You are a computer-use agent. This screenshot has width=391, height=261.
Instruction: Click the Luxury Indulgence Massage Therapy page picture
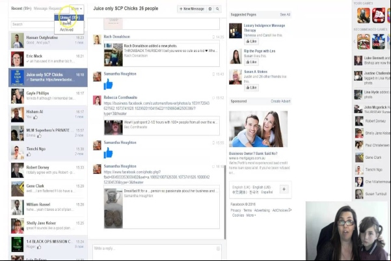(236, 31)
